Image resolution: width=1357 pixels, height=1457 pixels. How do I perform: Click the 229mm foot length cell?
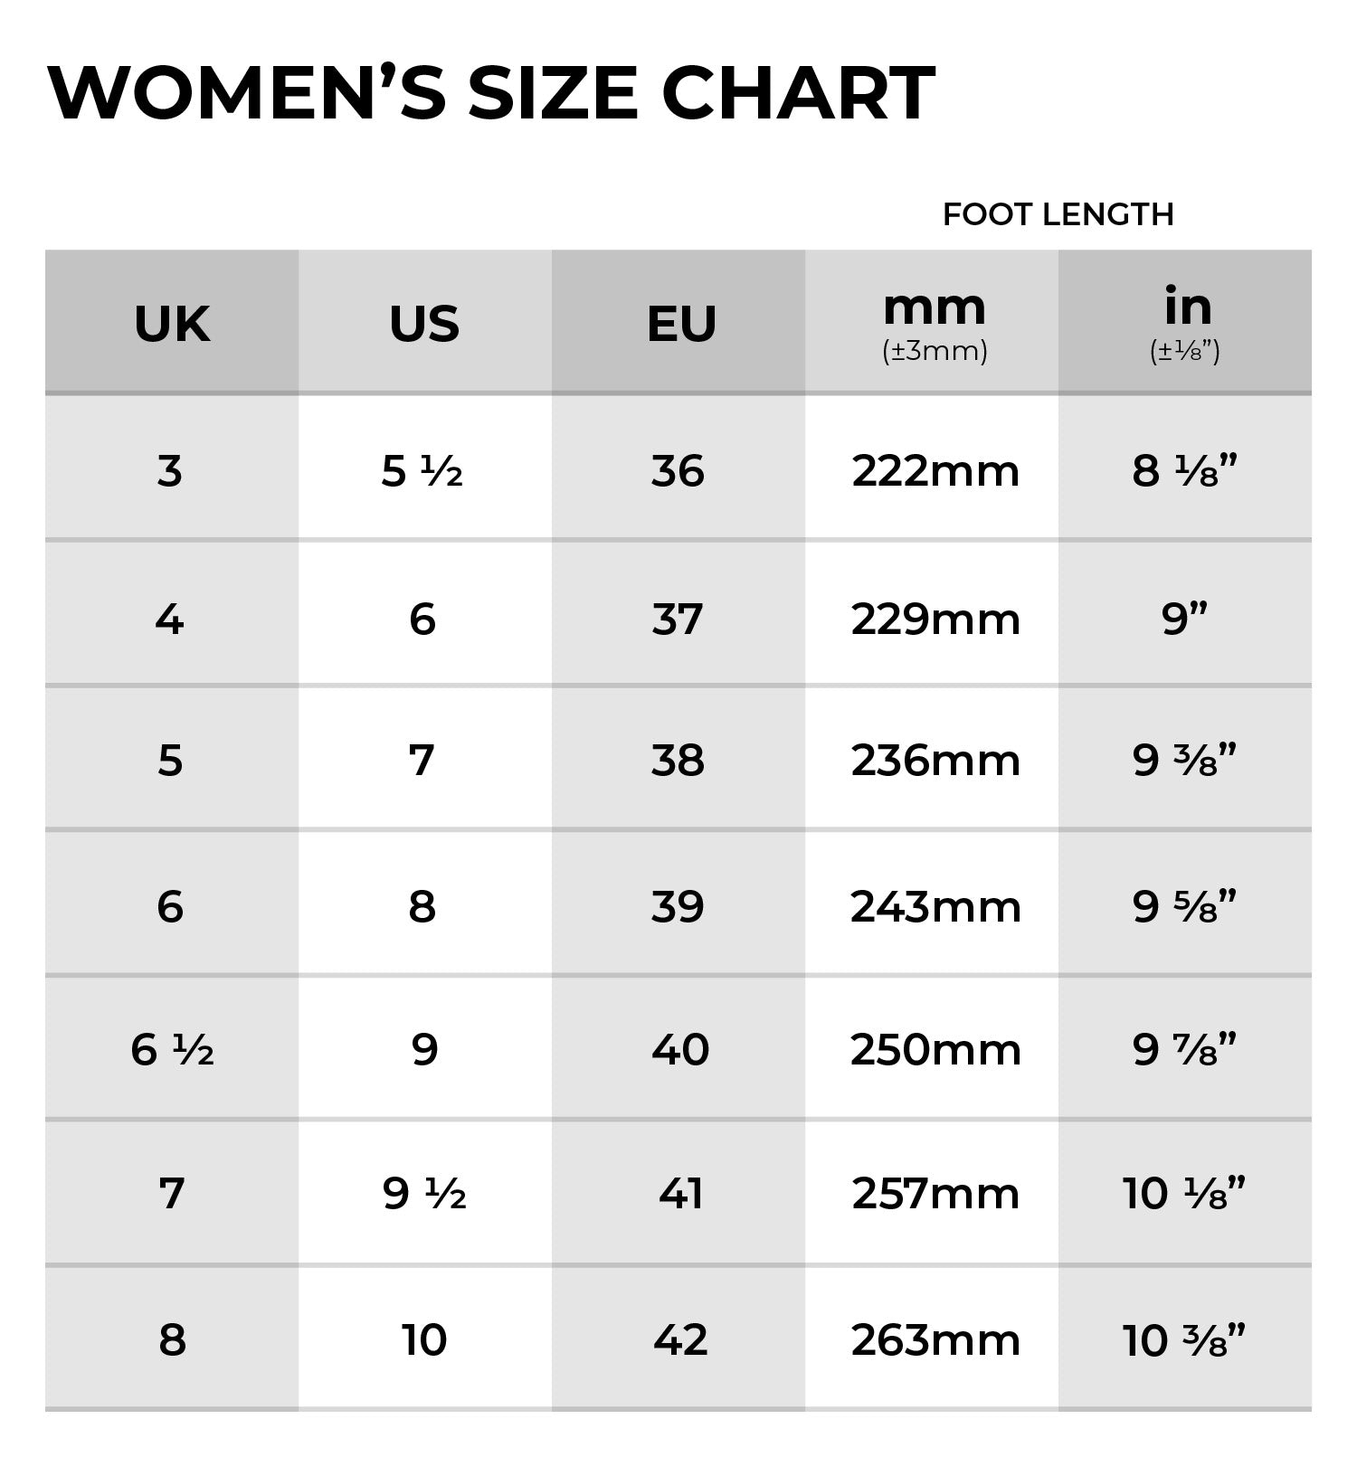coord(935,620)
